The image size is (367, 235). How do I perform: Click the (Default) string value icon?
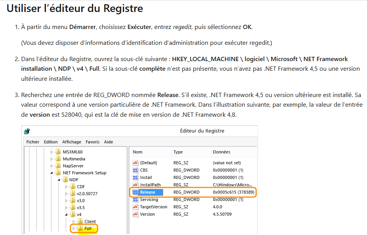pos(135,163)
